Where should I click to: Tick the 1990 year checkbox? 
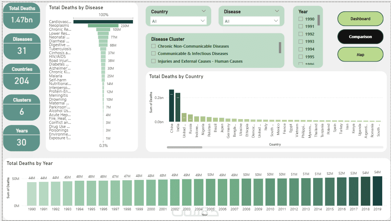(x=301, y=19)
